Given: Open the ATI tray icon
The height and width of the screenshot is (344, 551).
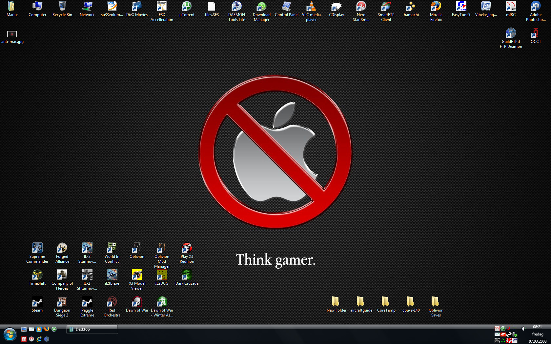Looking at the screenshot, I should point(503,334).
